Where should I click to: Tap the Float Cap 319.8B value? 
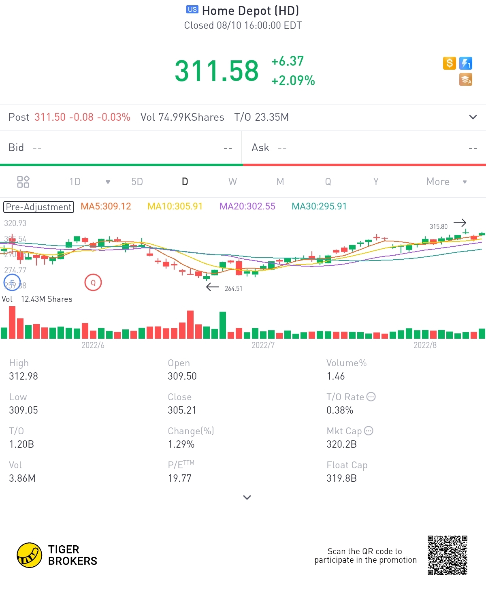341,478
